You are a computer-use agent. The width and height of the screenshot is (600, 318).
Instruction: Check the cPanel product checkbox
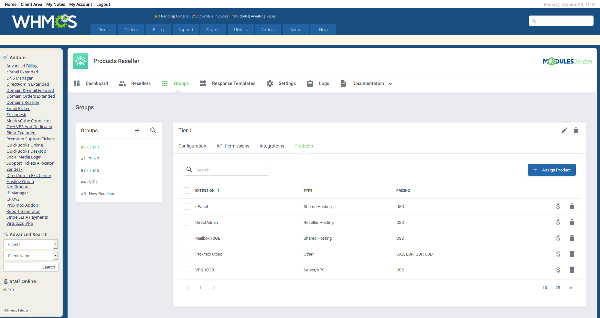(187, 206)
